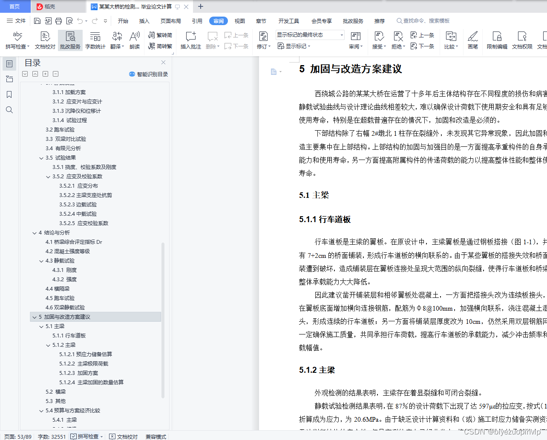Open the 开始 ribbon tab
This screenshot has width=547, height=440.
(123, 21)
